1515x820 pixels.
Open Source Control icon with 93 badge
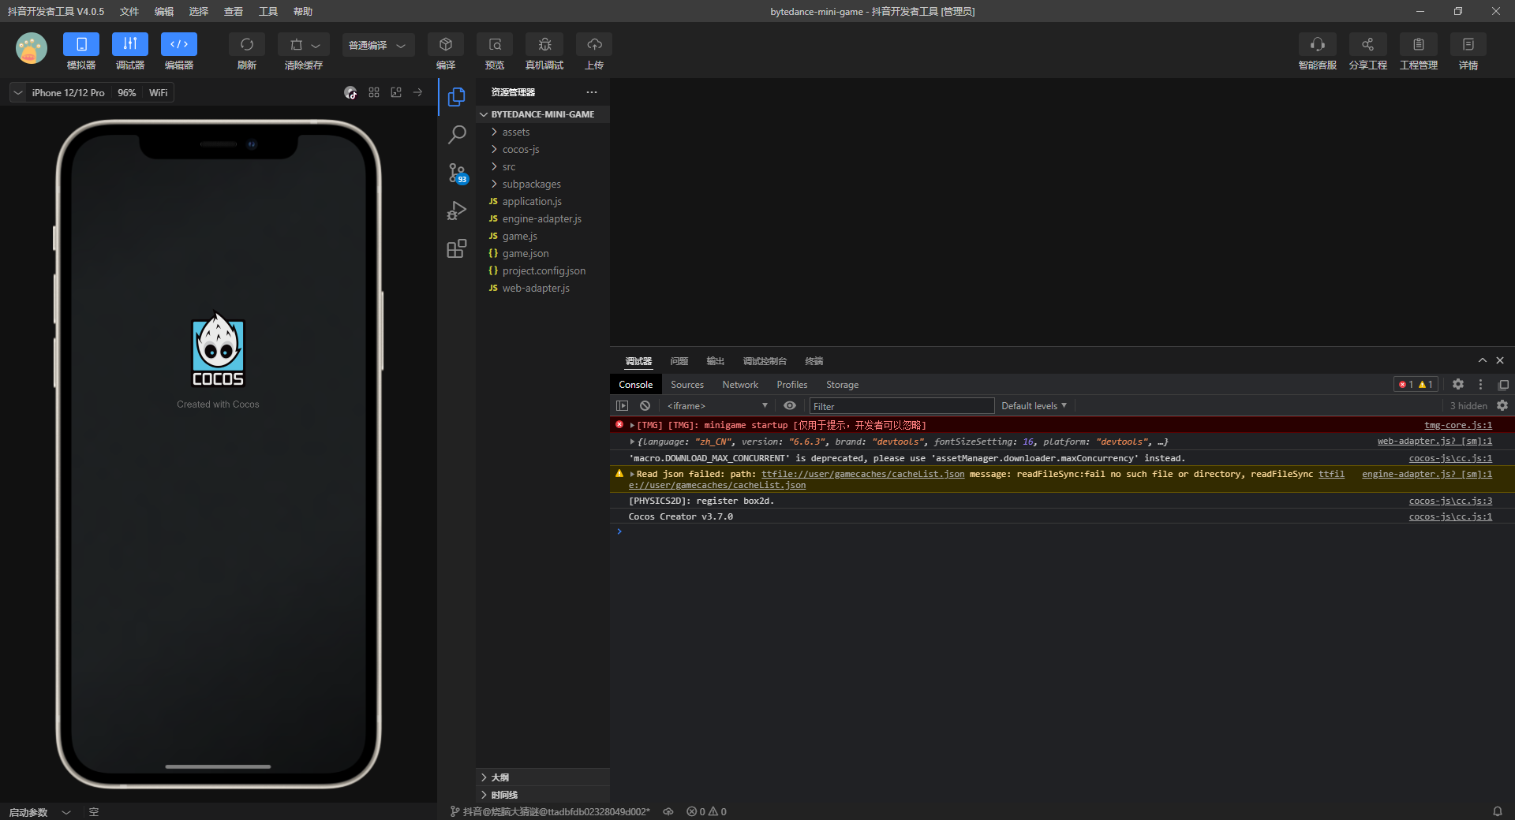click(457, 173)
